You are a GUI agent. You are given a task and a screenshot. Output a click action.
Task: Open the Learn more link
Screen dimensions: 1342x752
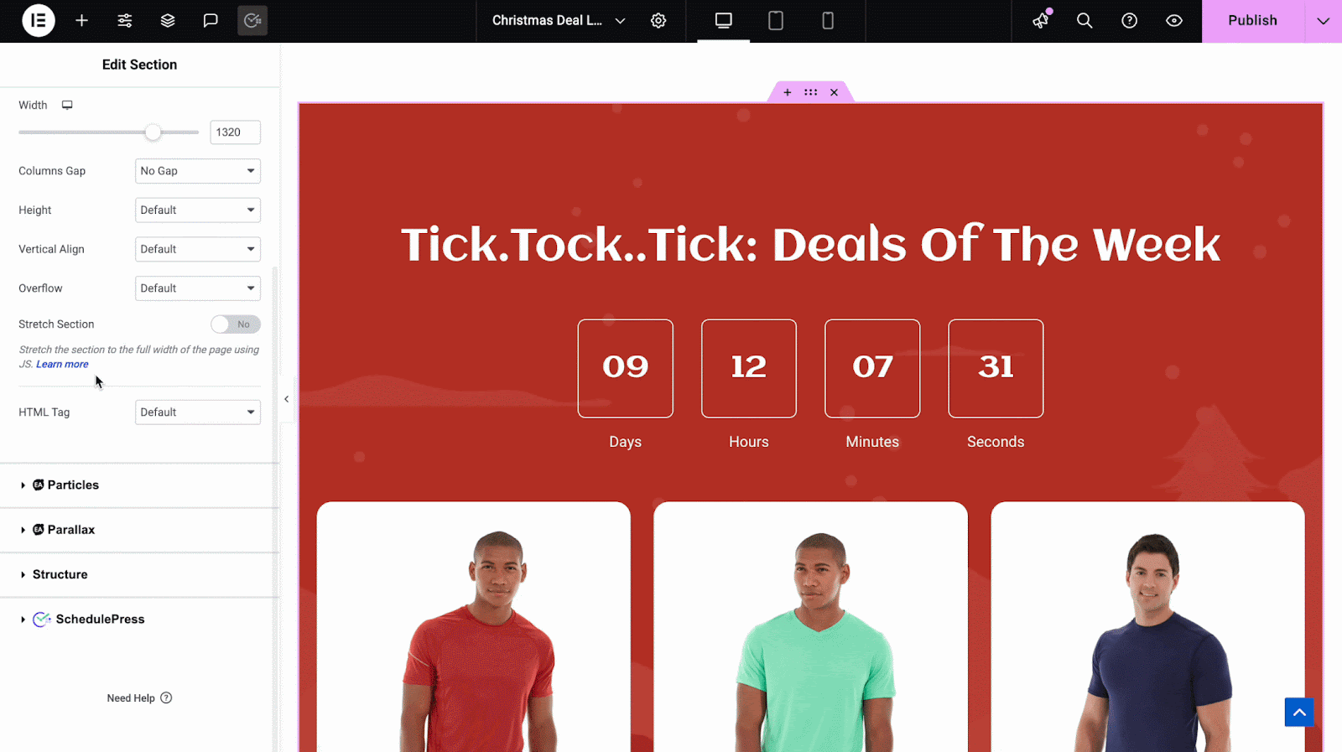62,365
